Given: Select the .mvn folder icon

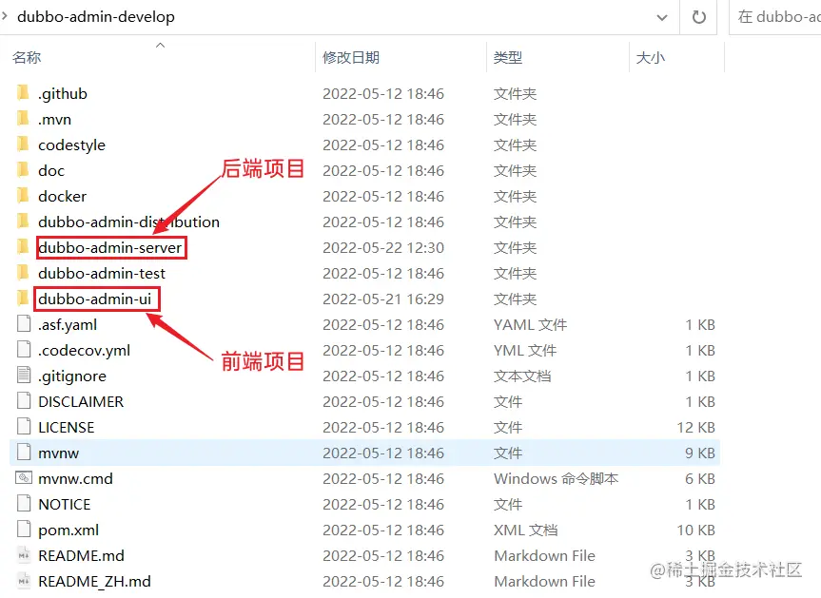Looking at the screenshot, I should click(23, 119).
